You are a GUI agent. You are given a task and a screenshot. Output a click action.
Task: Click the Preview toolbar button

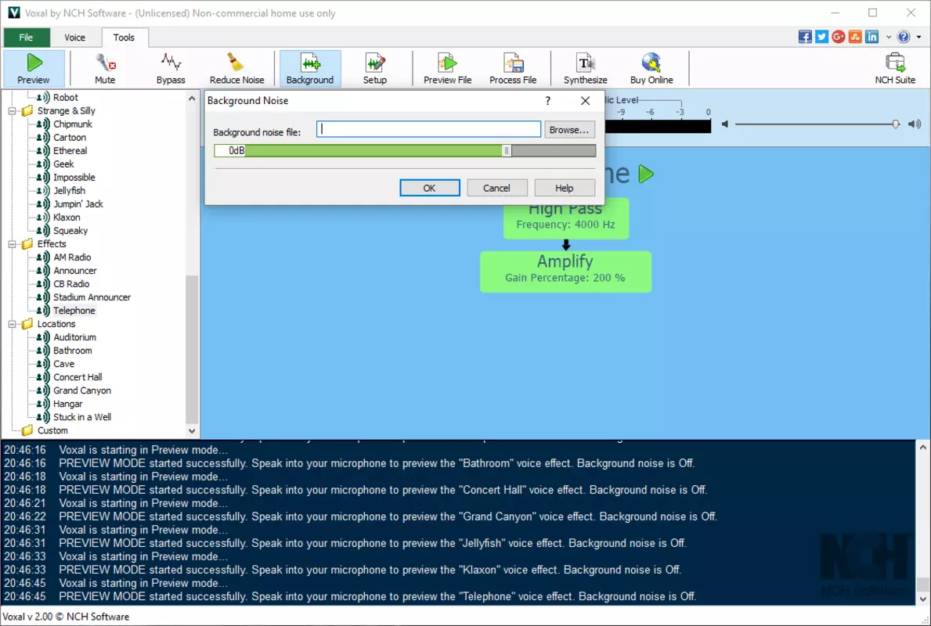(x=33, y=68)
